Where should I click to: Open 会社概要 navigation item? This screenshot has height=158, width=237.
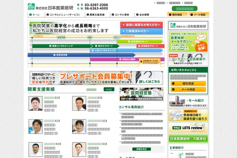point(143,15)
